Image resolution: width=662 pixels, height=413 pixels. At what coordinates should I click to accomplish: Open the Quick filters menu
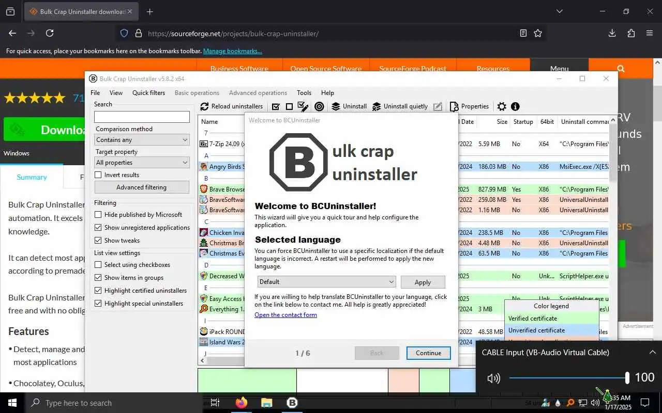click(148, 93)
